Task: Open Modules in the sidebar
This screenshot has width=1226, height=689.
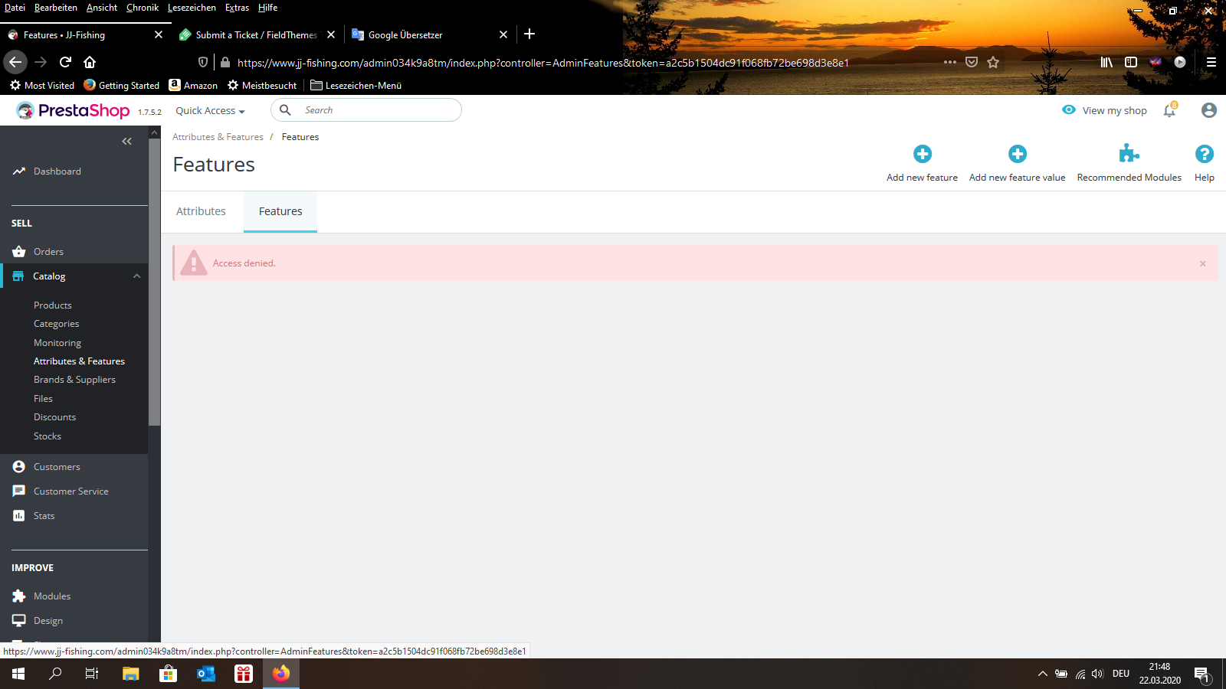Action: [x=52, y=596]
